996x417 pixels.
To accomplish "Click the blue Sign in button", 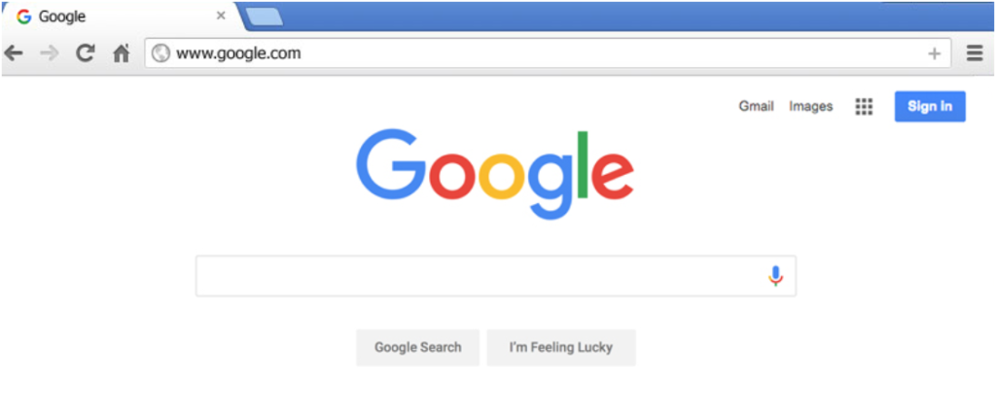I will (x=930, y=107).
